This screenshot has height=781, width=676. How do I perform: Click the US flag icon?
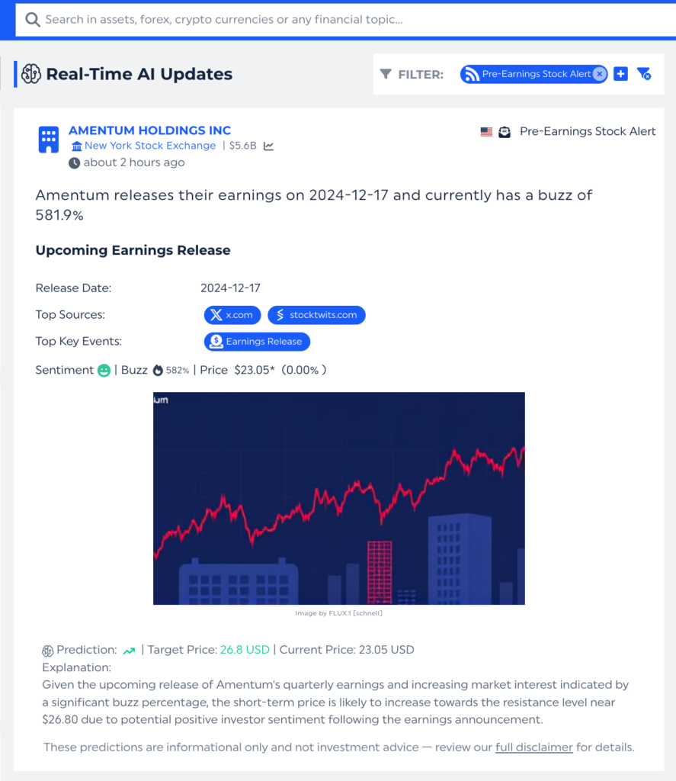click(486, 132)
